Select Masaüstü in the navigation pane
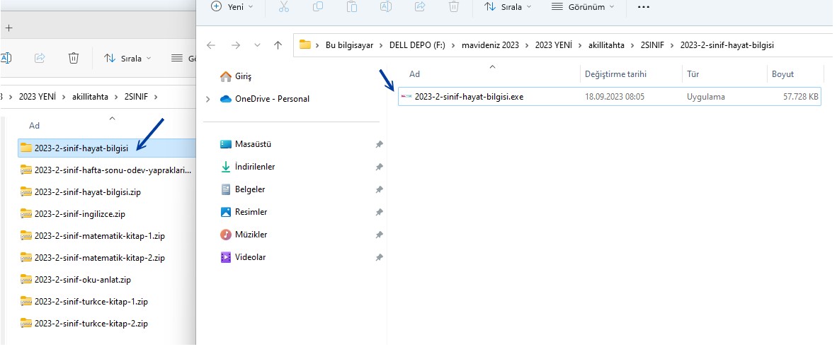The width and height of the screenshot is (837, 354). click(x=253, y=144)
